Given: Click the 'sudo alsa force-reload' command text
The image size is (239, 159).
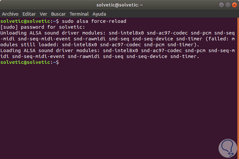Looking at the screenshot, I should [x=94, y=21].
